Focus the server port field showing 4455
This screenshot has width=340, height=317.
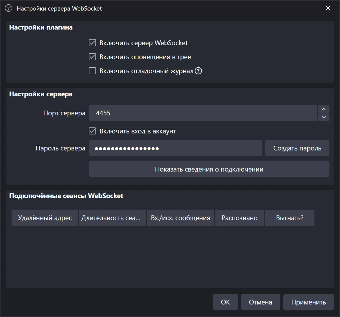coord(203,113)
